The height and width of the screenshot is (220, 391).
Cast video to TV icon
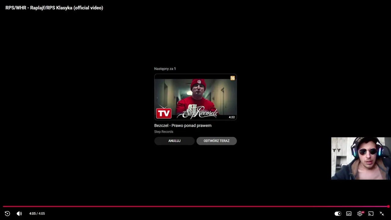click(371, 214)
